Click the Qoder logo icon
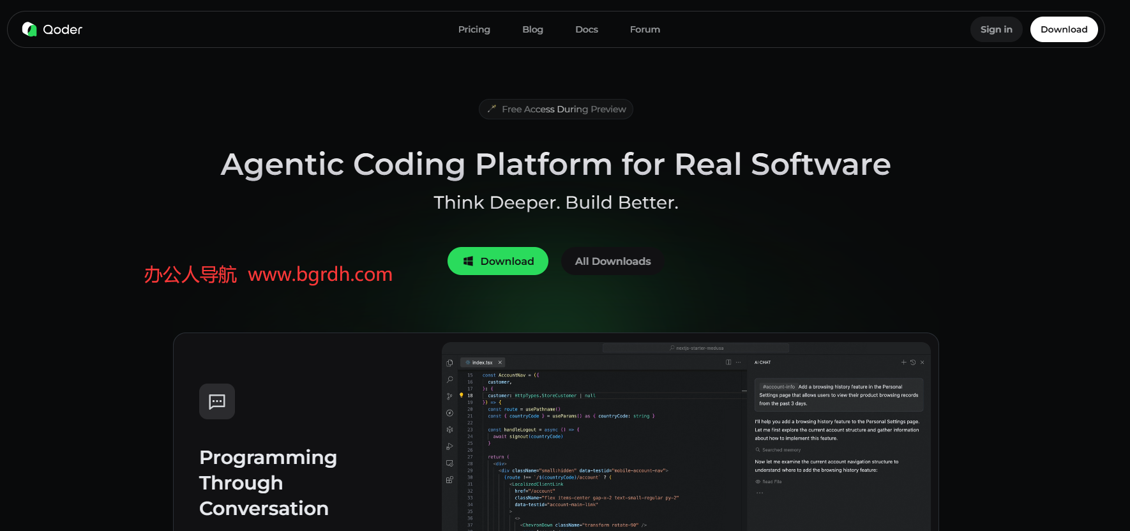This screenshot has width=1130, height=531. tap(29, 29)
